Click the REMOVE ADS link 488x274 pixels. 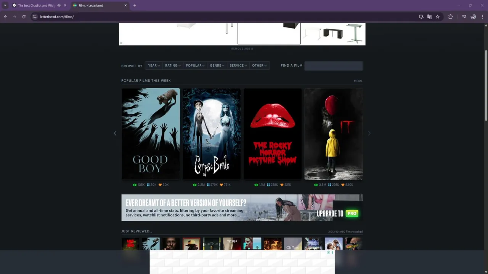click(242, 49)
